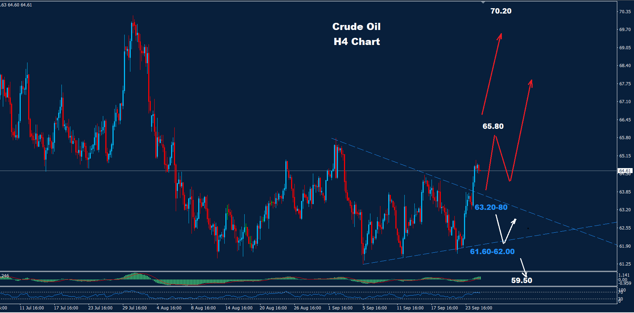Click the white down arrow pointing to 59.50
The height and width of the screenshot is (313, 634).
[523, 267]
